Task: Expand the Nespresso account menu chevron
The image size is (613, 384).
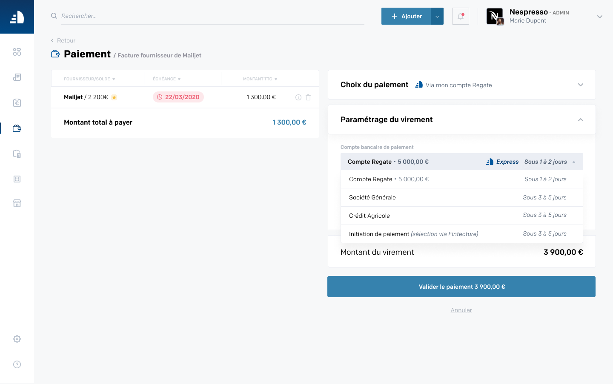Action: (600, 17)
